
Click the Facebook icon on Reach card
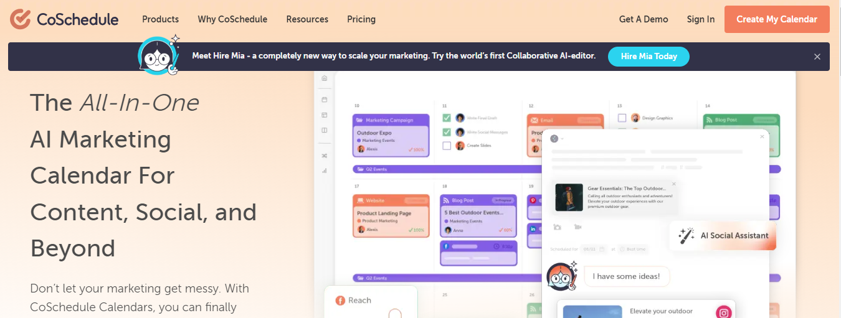340,301
